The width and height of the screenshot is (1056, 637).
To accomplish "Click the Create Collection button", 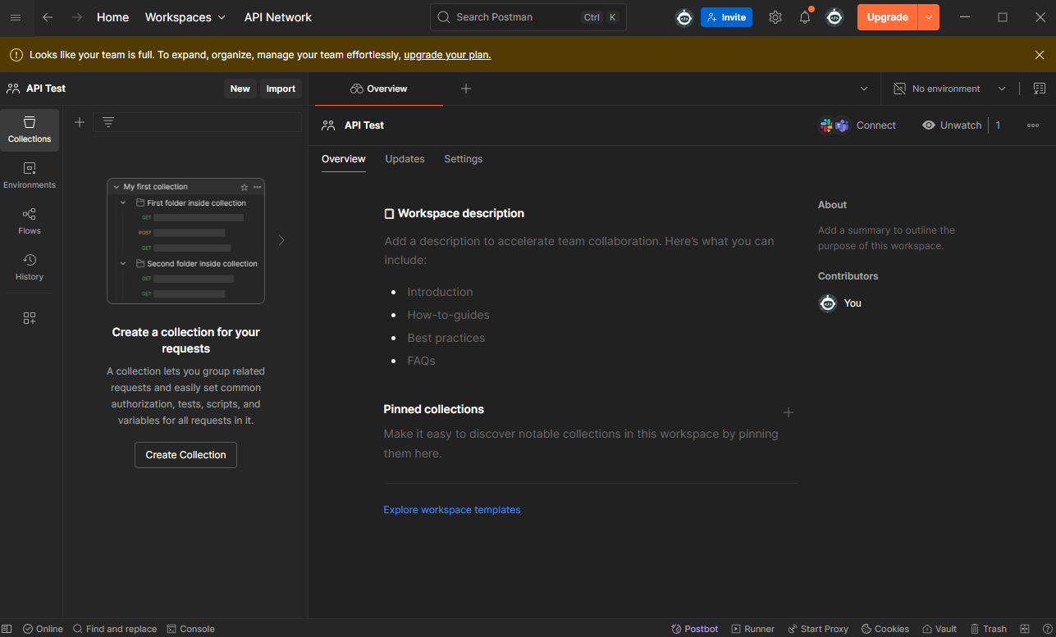I will (x=185, y=455).
